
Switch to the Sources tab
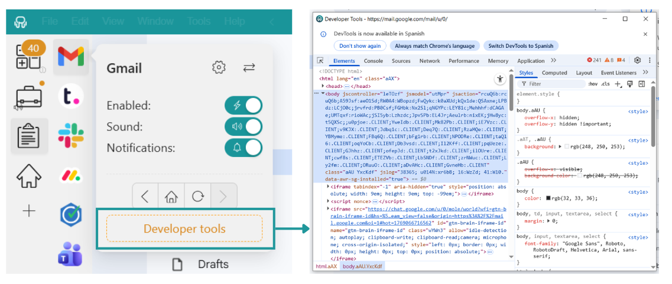pyautogui.click(x=401, y=61)
